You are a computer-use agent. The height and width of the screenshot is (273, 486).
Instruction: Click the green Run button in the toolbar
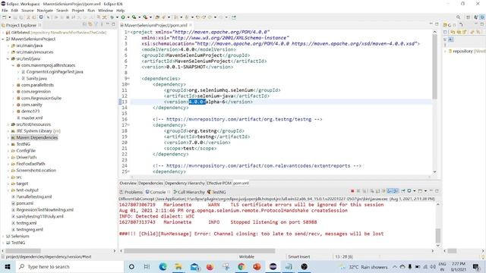tap(123, 17)
